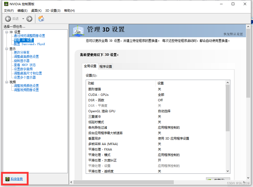253x187 pixels.
Task: Open the back history dropdown arrow
Action: click(23, 19)
